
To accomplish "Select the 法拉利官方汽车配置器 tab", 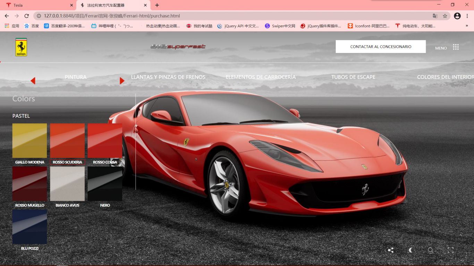I will click(x=113, y=5).
